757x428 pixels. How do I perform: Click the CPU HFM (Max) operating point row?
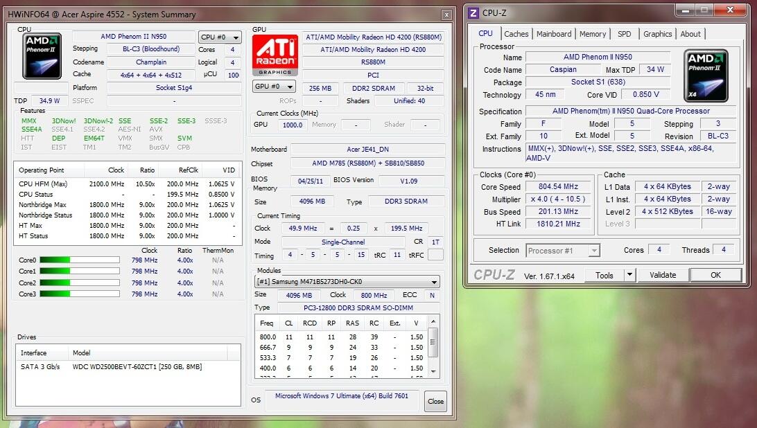(126, 184)
